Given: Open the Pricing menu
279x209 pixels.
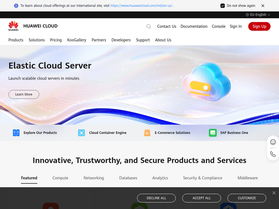Looking at the screenshot, I should click(56, 40).
